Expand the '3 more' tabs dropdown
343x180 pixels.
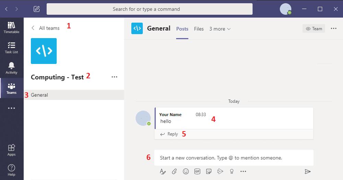220,29
